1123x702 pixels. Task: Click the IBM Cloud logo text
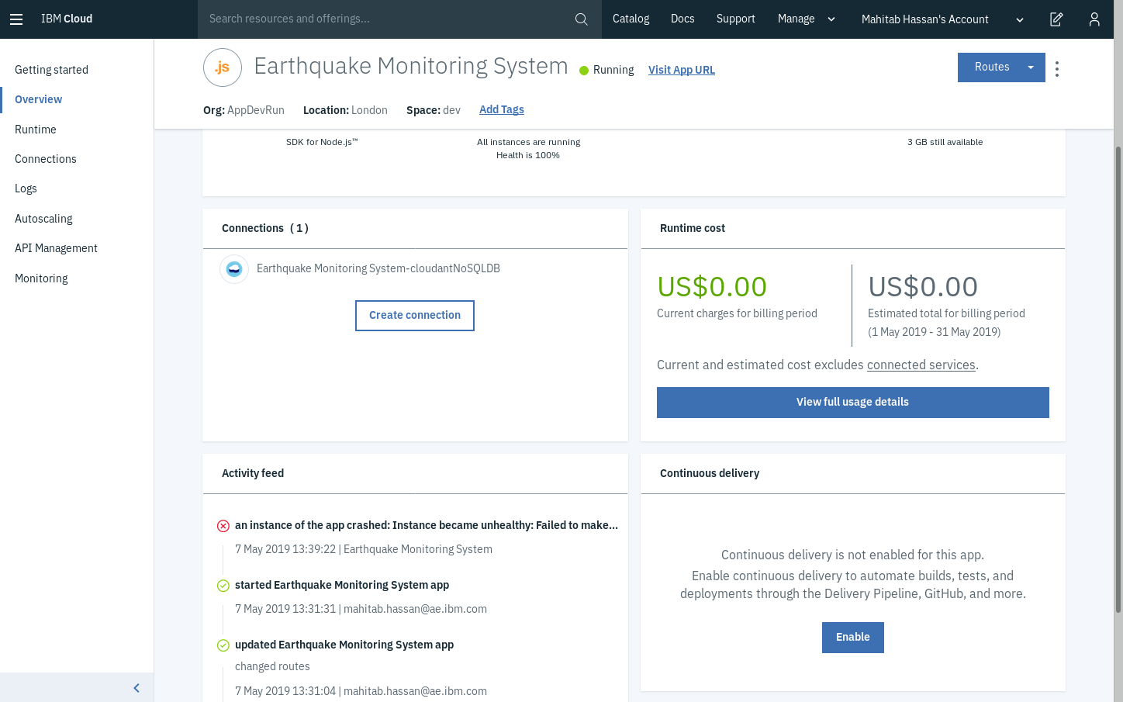click(67, 19)
